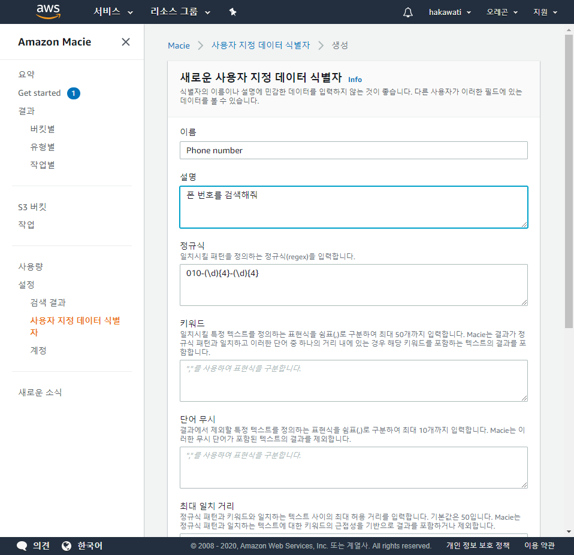Click the scrollbar up arrow

569,30
